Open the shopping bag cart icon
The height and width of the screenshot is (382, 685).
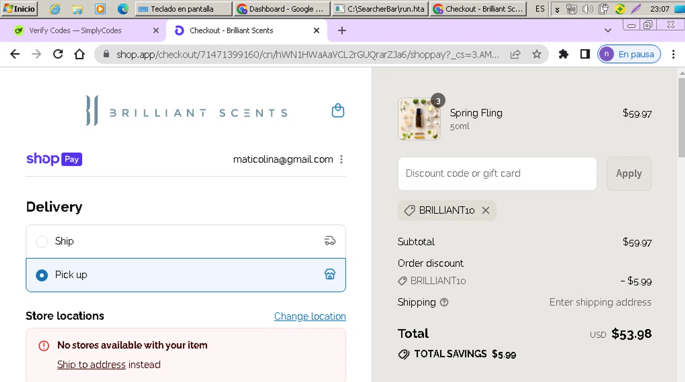[338, 110]
